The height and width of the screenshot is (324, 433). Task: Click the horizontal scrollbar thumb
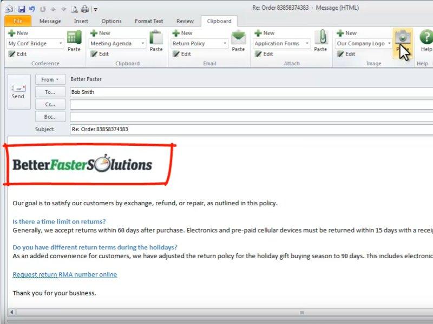[x=301, y=313]
